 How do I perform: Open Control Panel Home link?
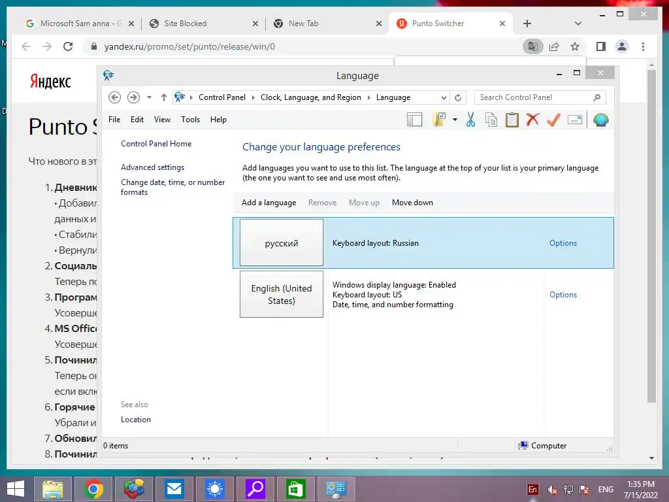[x=156, y=144]
